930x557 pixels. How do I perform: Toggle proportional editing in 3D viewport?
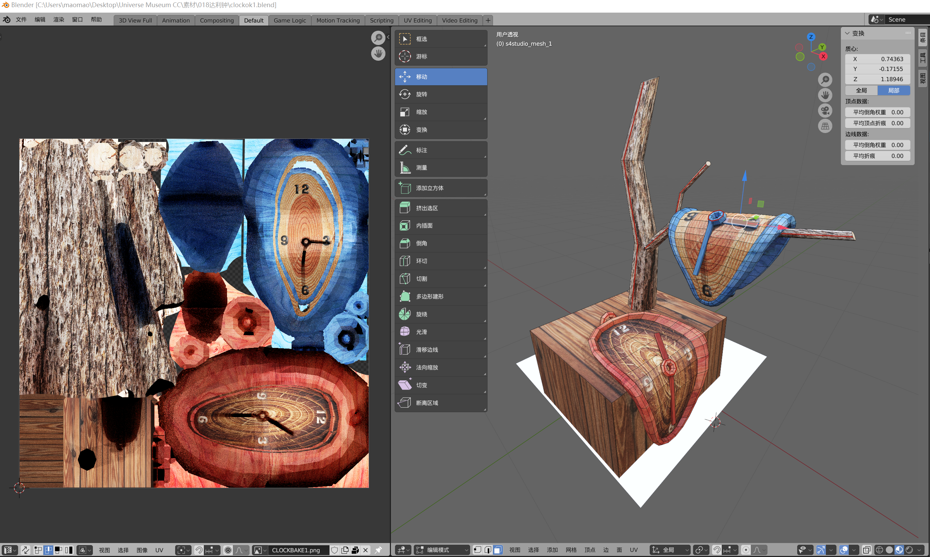click(x=746, y=550)
